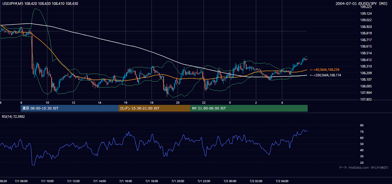Click the time label 7/2 02:00
Screen dimensions: 392x184
point(256,181)
